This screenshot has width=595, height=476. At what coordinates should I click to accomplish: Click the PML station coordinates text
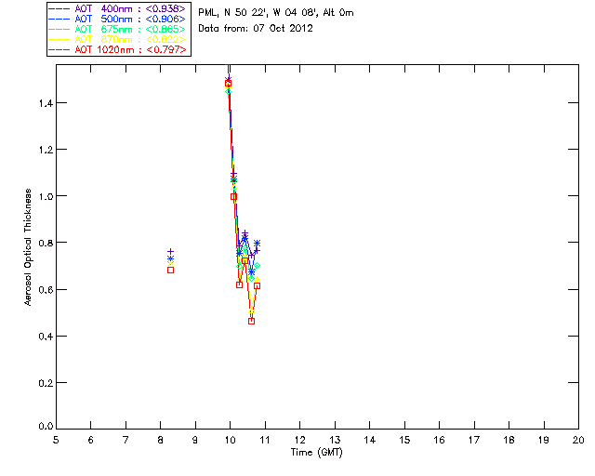pyautogui.click(x=276, y=13)
